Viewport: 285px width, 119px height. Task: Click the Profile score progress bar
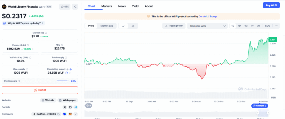click(x=63, y=81)
